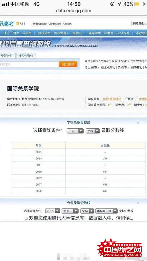Screen dimensions: 147x261
Task: Open the 博士点排行 link
Action: coord(92,67)
